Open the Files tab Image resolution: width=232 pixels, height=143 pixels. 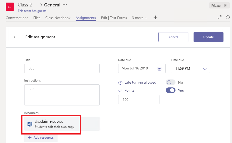(x=37, y=18)
